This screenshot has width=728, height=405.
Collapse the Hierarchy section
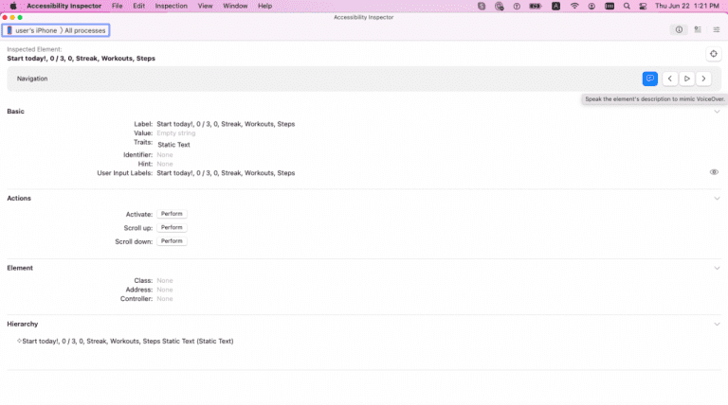click(x=717, y=324)
